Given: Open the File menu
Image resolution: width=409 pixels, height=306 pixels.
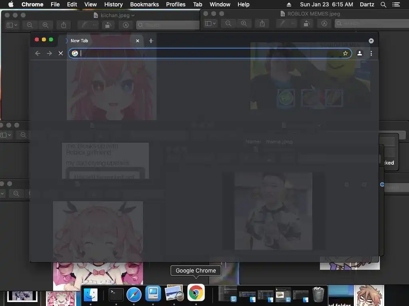Looking at the screenshot, I should (x=55, y=4).
